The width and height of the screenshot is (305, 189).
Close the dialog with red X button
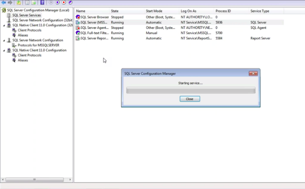[253, 73]
